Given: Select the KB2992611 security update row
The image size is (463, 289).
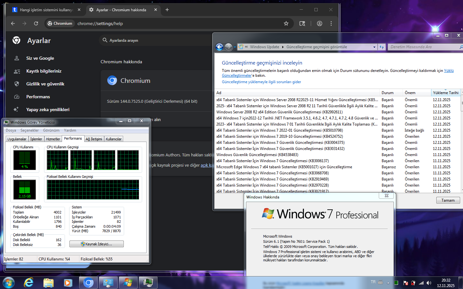Looking at the screenshot, I should (338, 112).
